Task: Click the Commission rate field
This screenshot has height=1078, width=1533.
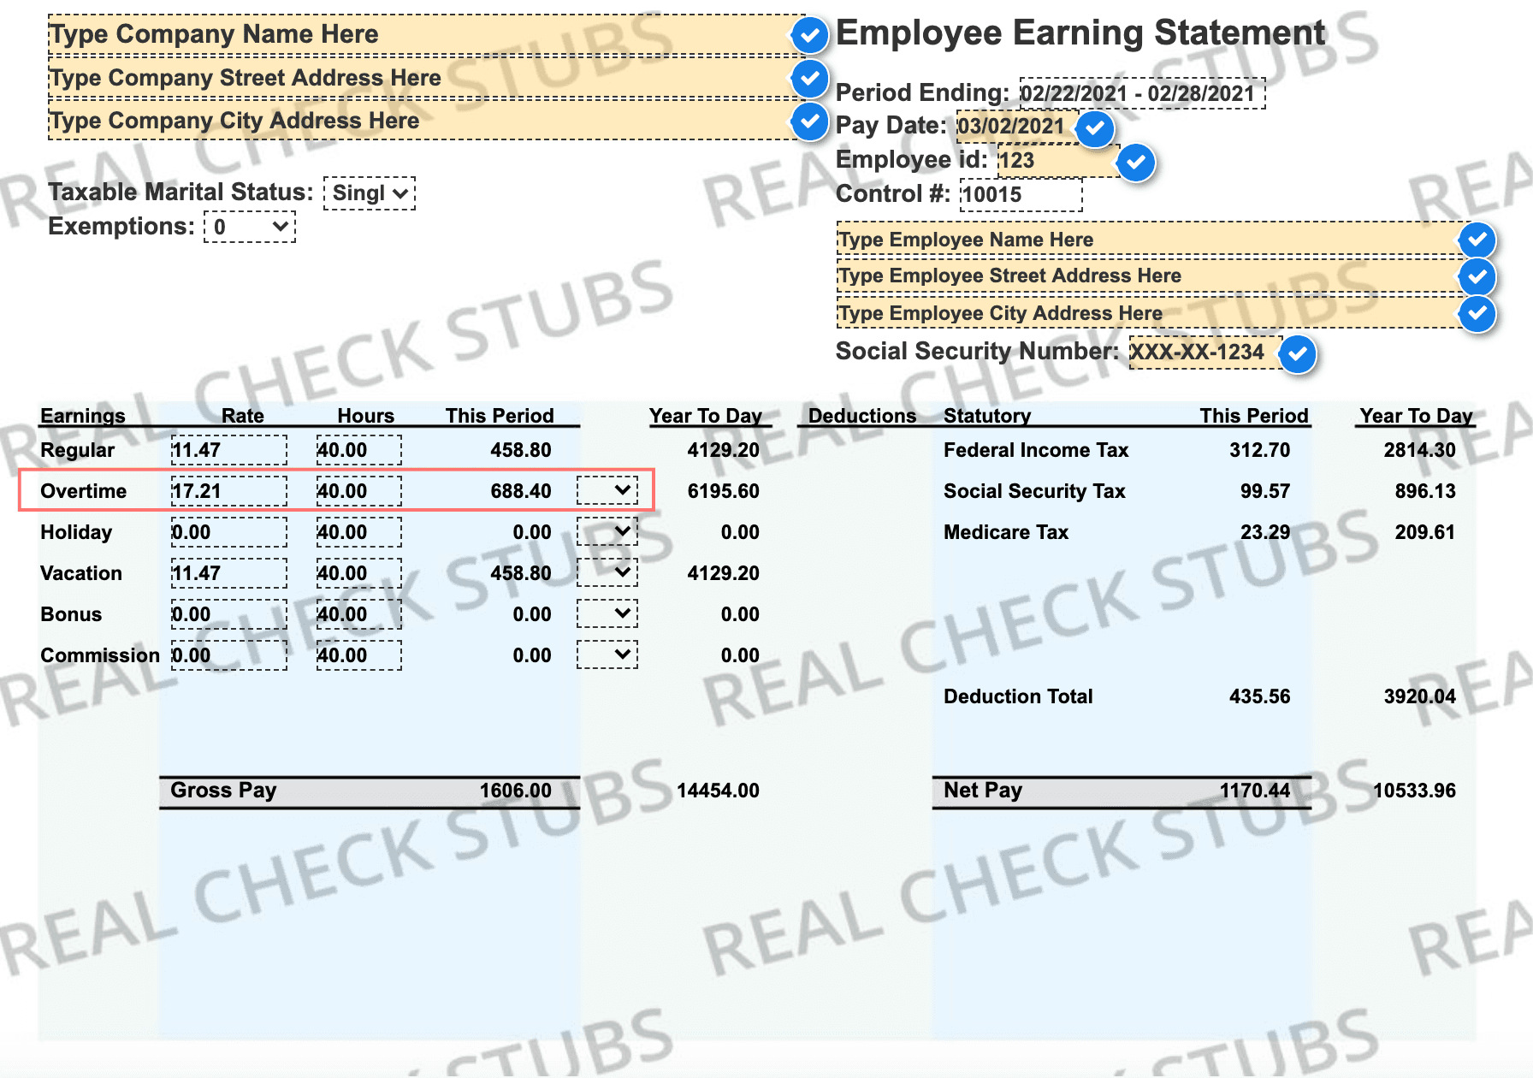Action: click(x=229, y=655)
